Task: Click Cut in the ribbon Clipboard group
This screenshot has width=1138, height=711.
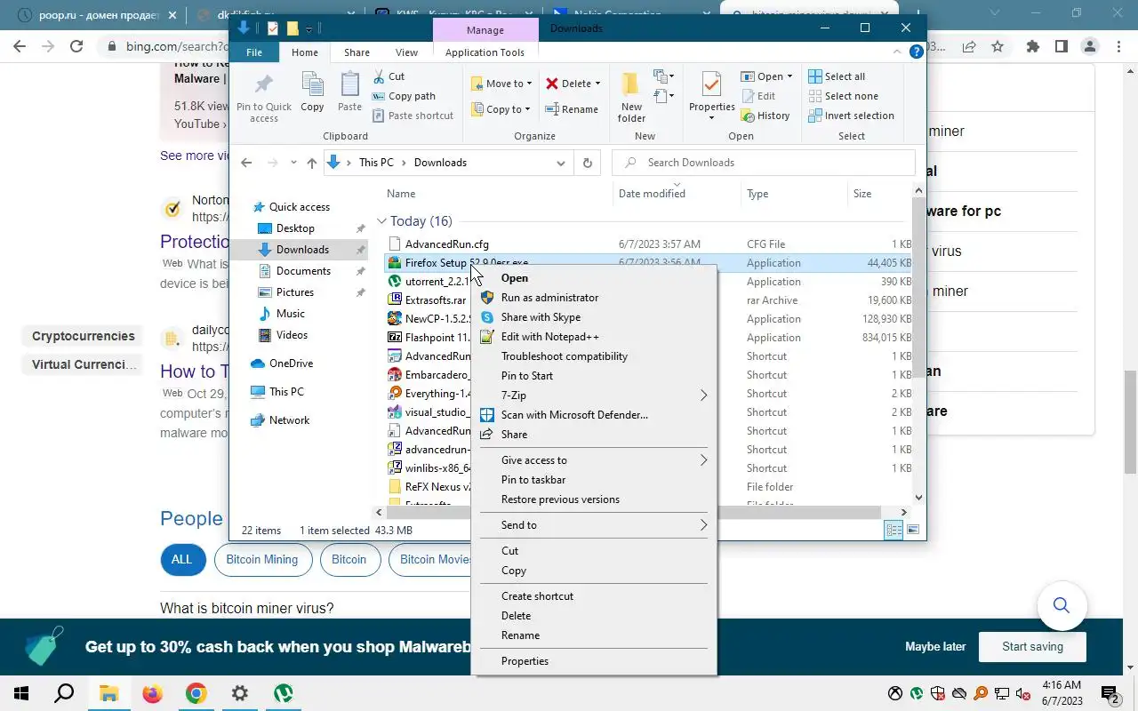Action: point(389,76)
